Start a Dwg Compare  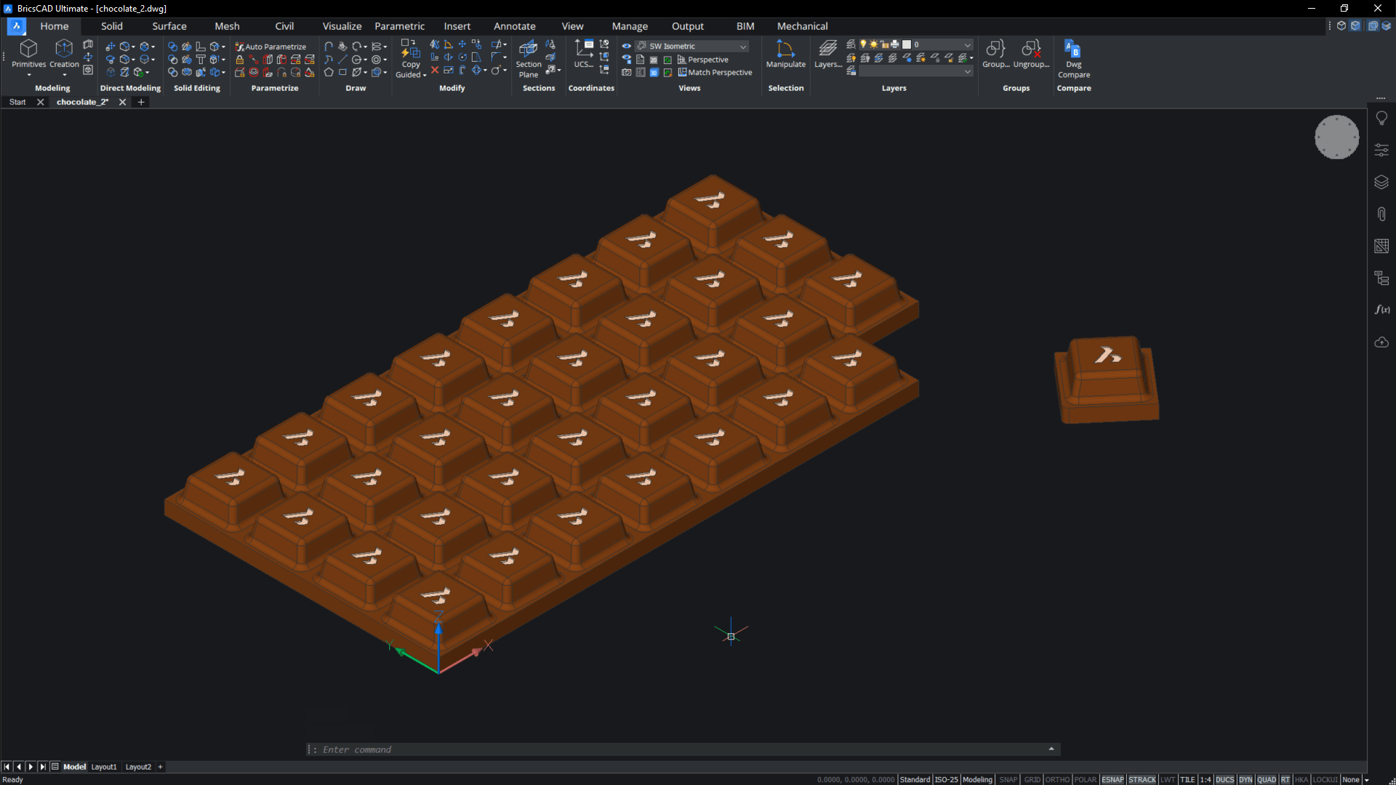click(x=1073, y=55)
